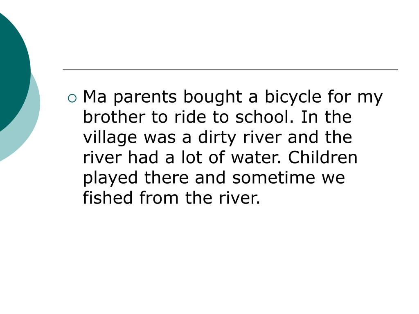Click the word "sometime"
Viewport: 419px width, 314px height.
point(274,178)
